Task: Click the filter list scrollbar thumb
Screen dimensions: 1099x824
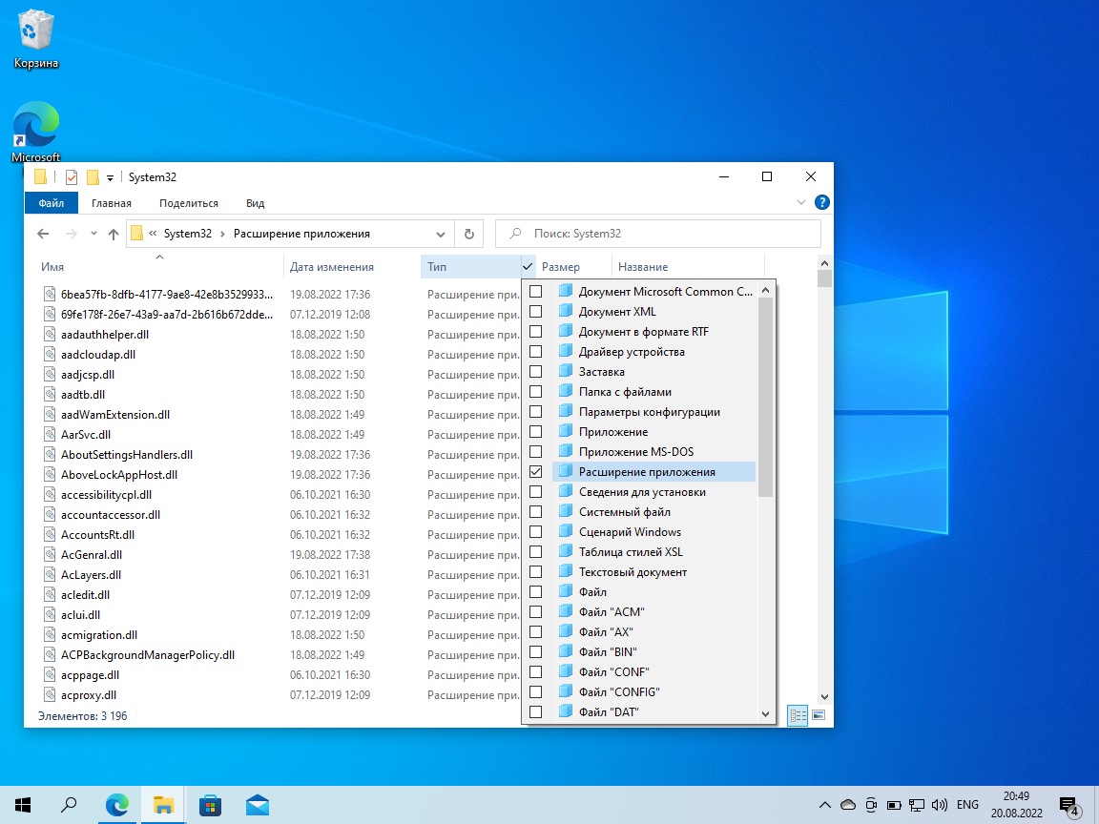Action: pyautogui.click(x=765, y=397)
